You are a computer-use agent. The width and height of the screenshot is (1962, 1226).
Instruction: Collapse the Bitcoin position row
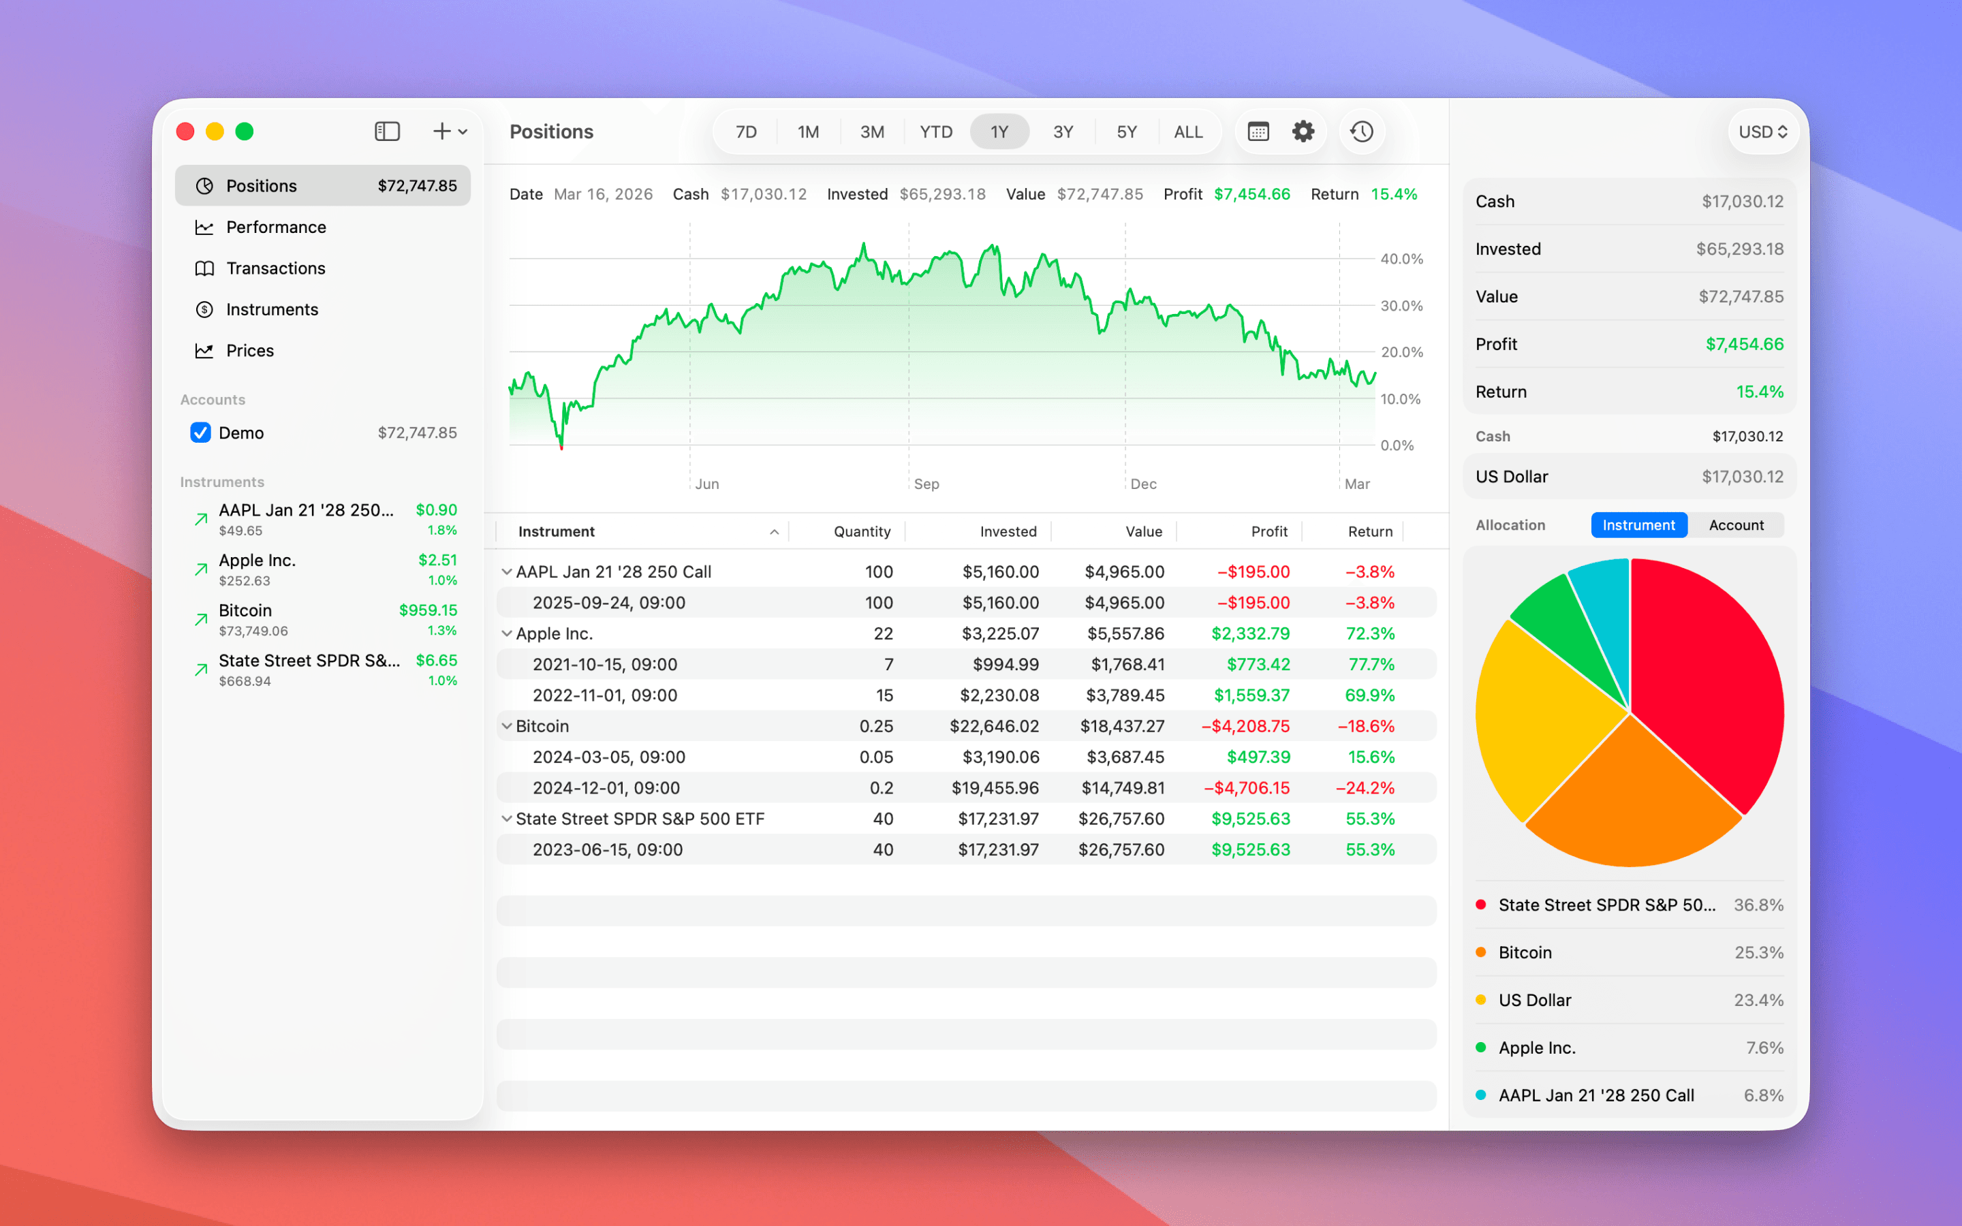coord(508,725)
